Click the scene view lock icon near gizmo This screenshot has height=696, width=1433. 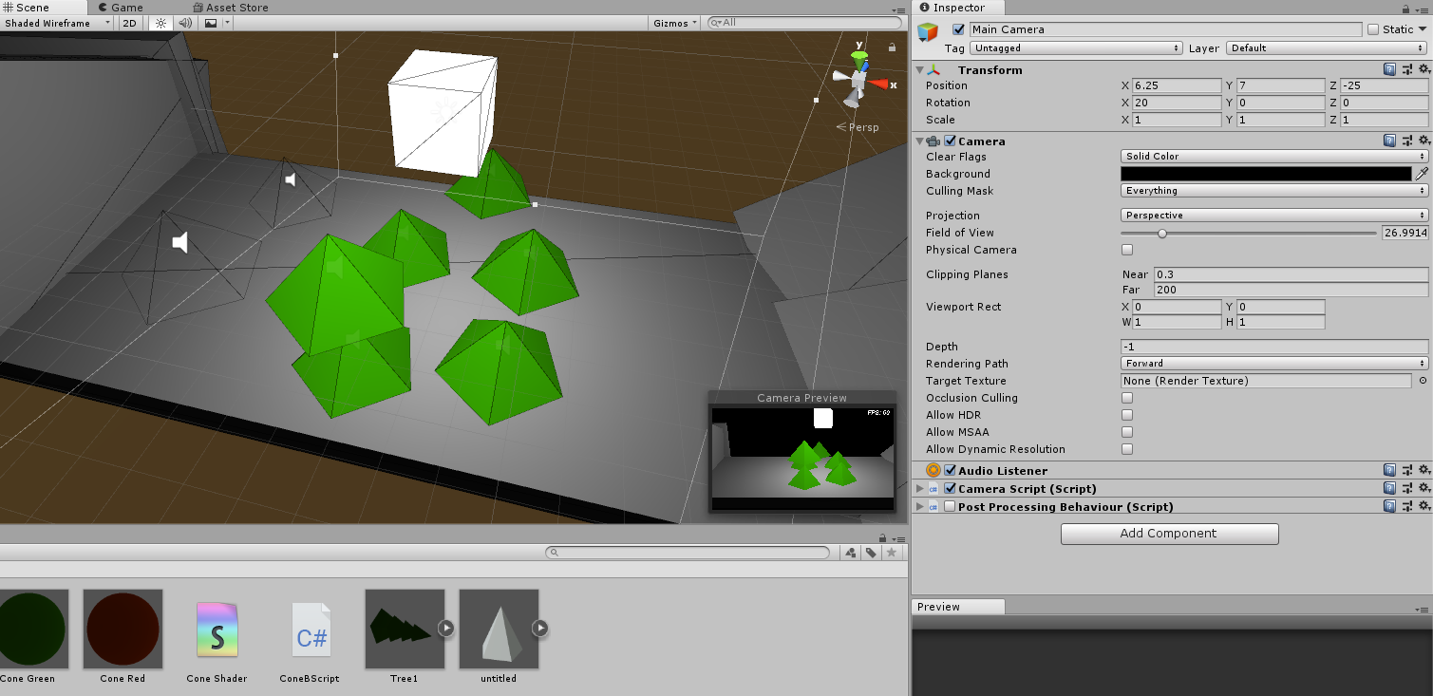point(892,47)
